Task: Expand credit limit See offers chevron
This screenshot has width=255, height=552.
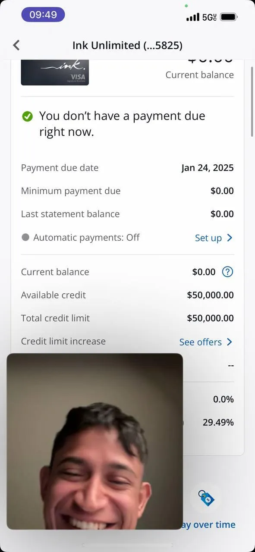Action: click(230, 342)
